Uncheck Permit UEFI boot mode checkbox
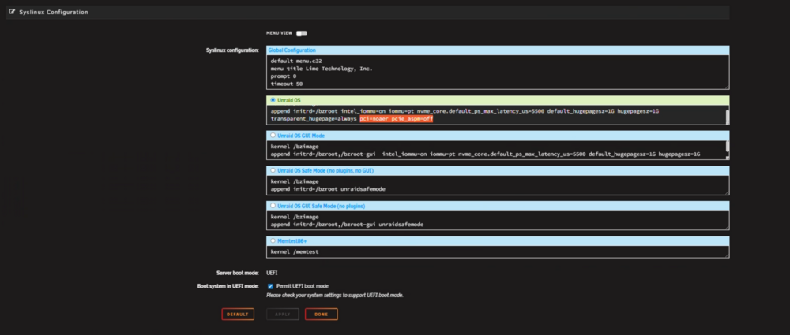 [x=270, y=286]
